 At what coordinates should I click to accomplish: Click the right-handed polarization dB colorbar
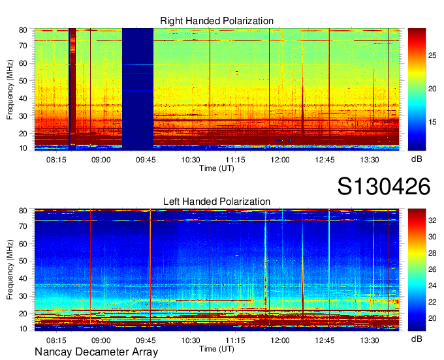417,89
